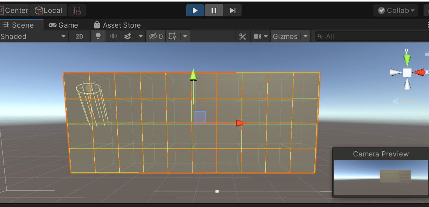This screenshot has height=207, width=429.
Task: Toggle scene lighting bulb icon
Action: point(98,36)
